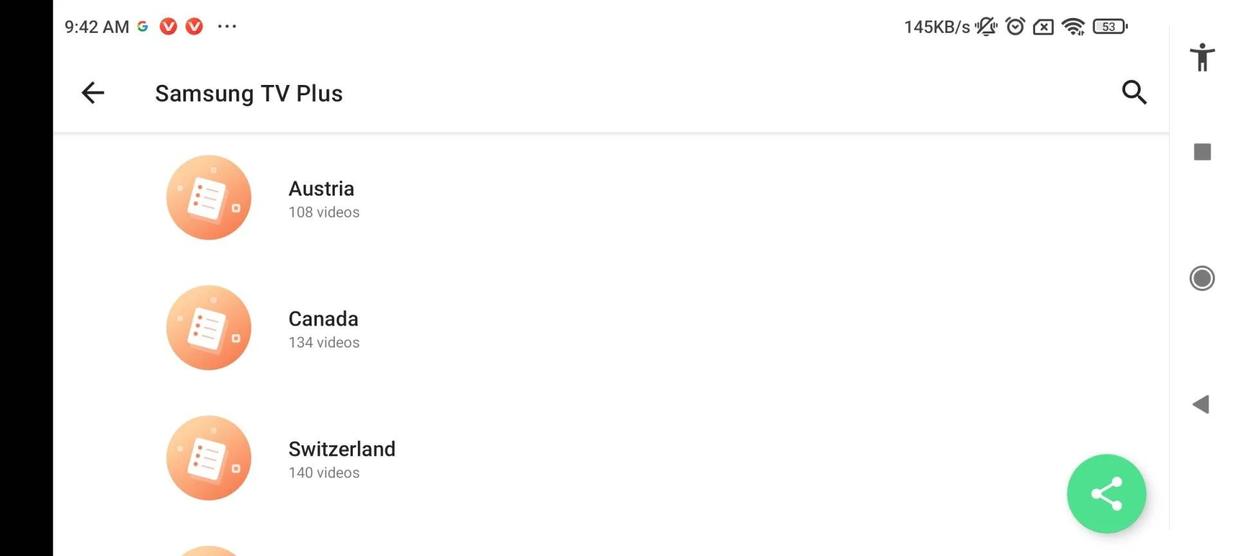
Task: Tap the square recent-apps navigation button
Action: [x=1202, y=152]
